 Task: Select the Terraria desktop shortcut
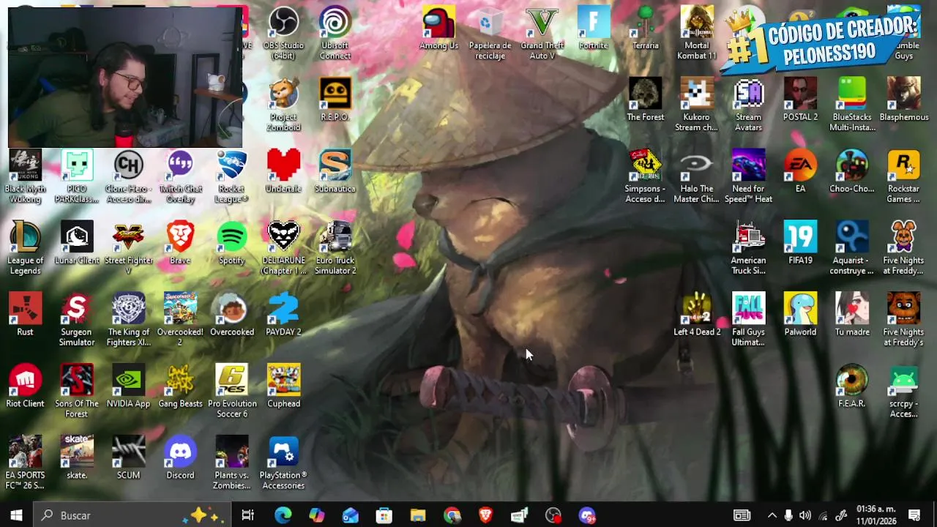pos(645,29)
